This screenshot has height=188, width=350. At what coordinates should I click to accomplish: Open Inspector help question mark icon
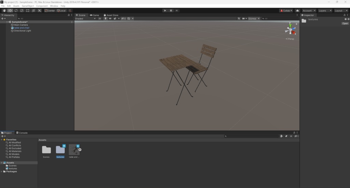click(x=346, y=19)
